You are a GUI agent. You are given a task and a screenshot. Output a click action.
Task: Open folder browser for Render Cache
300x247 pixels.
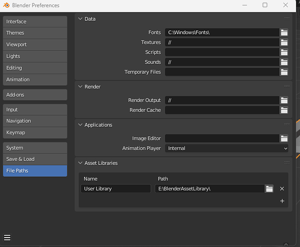tap(284, 110)
